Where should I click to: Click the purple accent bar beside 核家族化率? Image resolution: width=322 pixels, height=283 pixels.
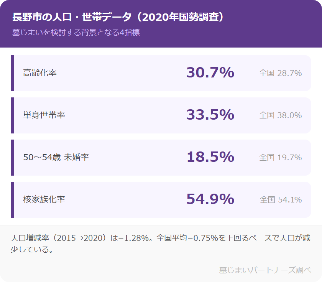[12, 200]
